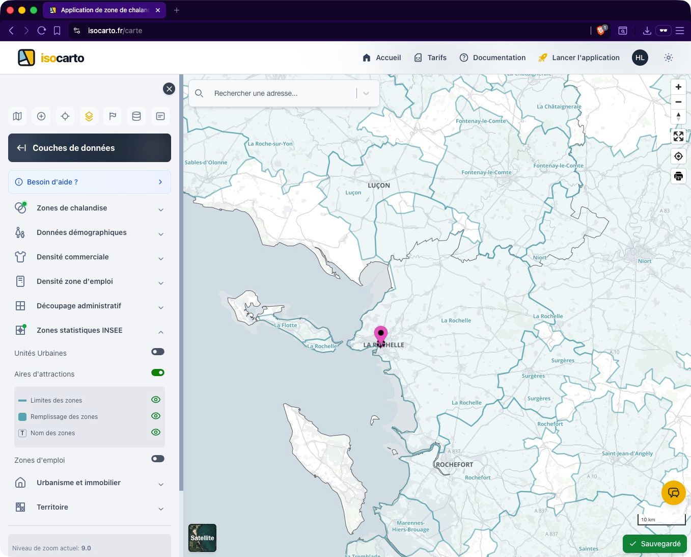Image resolution: width=691 pixels, height=557 pixels.
Task: Click the flag icon in sidebar toolbar
Action: [x=113, y=116]
